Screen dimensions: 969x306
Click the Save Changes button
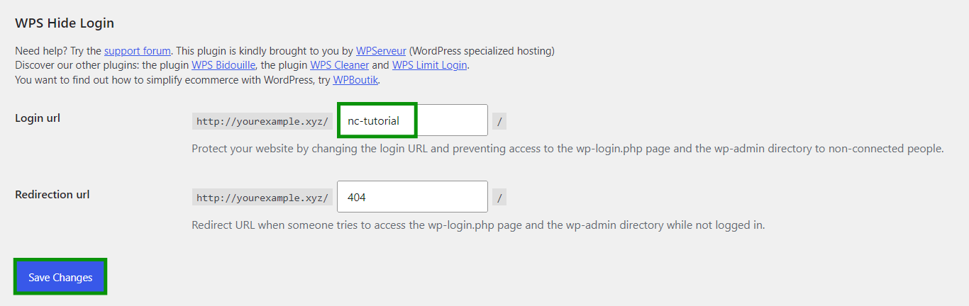(x=60, y=277)
